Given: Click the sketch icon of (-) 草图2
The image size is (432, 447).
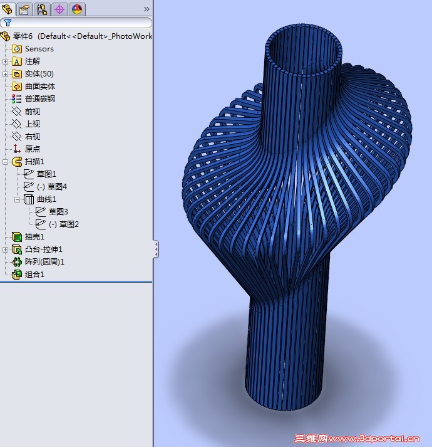Looking at the screenshot, I should pos(41,224).
